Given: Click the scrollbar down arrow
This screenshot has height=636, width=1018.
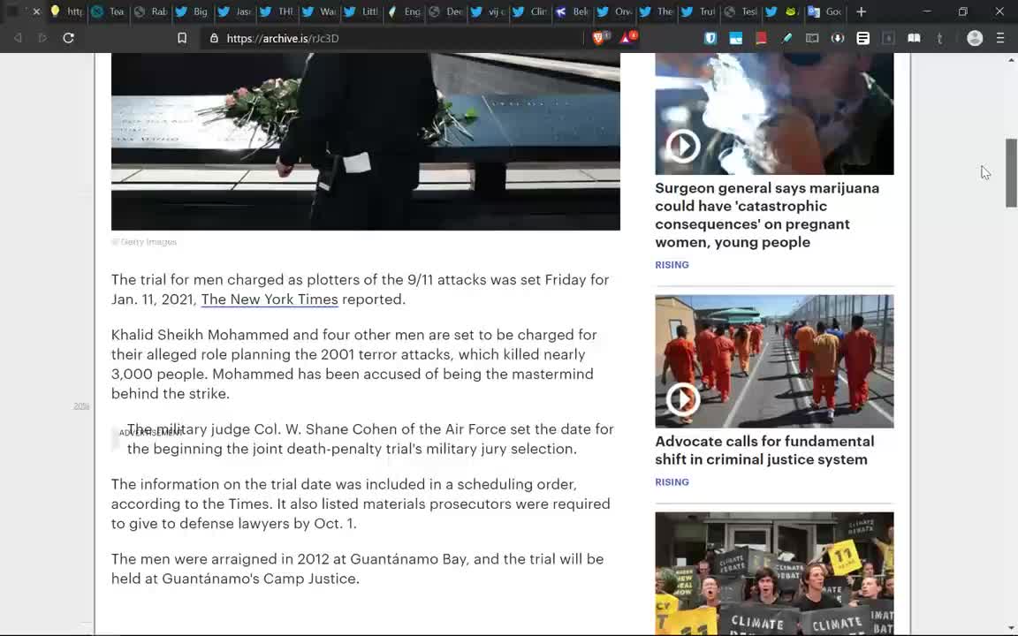Looking at the screenshot, I should [x=1011, y=628].
